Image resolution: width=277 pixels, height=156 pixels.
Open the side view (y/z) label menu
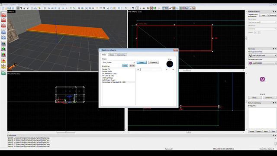14,74
